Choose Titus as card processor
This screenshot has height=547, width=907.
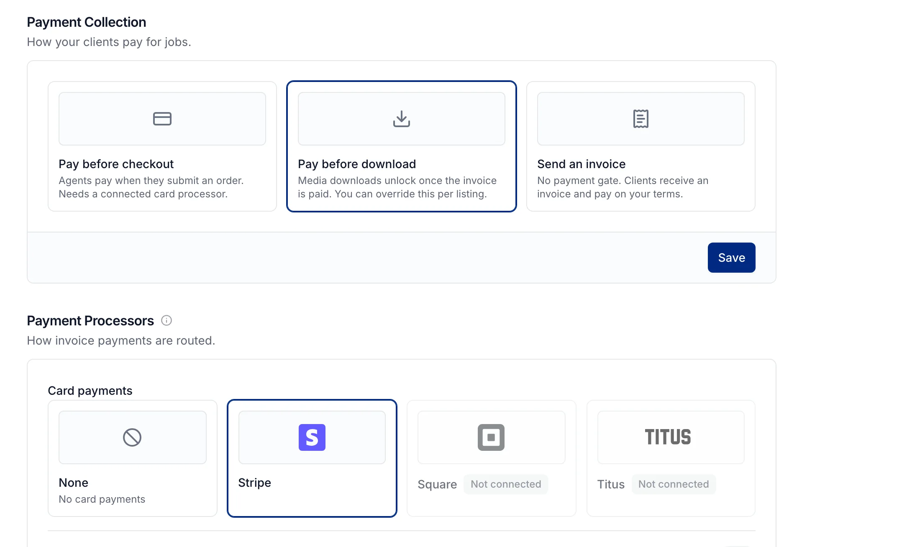click(x=671, y=458)
